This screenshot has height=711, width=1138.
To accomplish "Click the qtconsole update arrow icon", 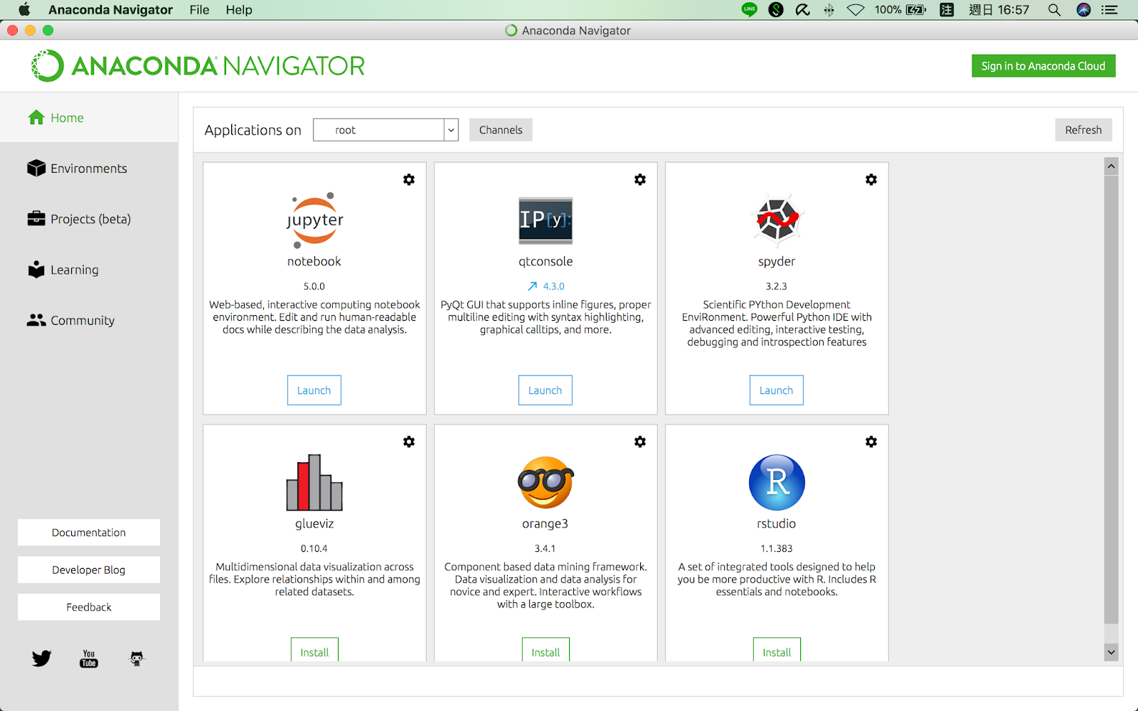I will (533, 287).
